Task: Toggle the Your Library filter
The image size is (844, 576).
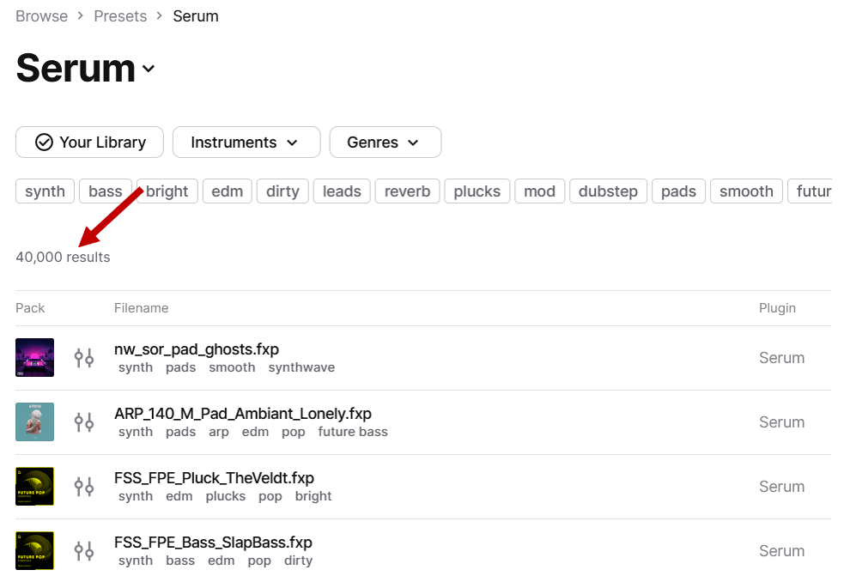Action: click(x=88, y=142)
